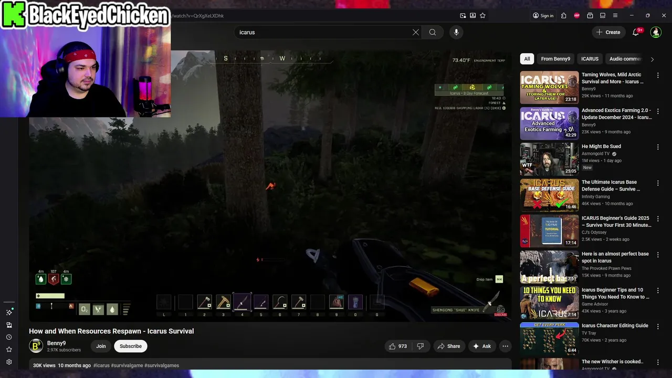Click the video player to toggle playback

(270, 186)
